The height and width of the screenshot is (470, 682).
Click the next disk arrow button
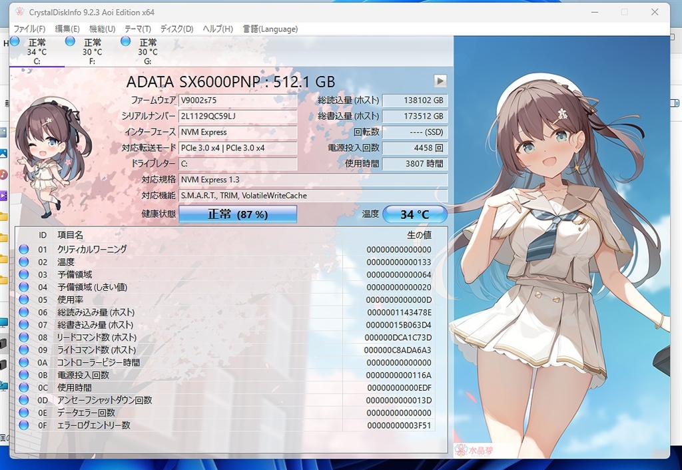tap(440, 81)
